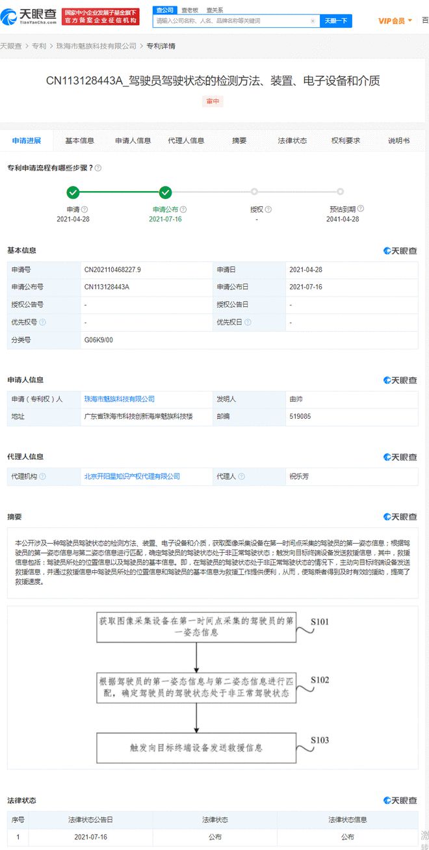429x850 pixels.
Task: Click help icon next to 授权 step
Action: [x=268, y=209]
